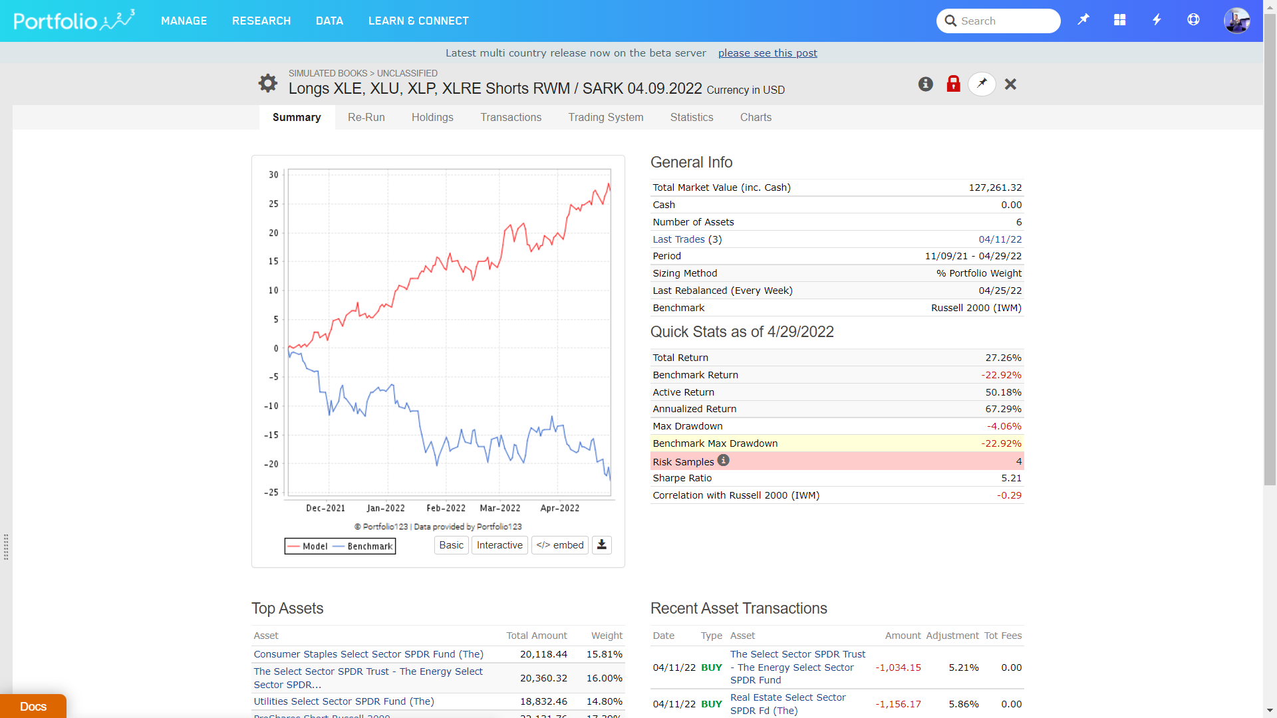
Task: Open the LEARN & CONNECT menu
Action: pyautogui.click(x=418, y=21)
